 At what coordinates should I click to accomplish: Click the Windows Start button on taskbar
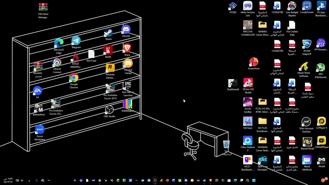254,180
